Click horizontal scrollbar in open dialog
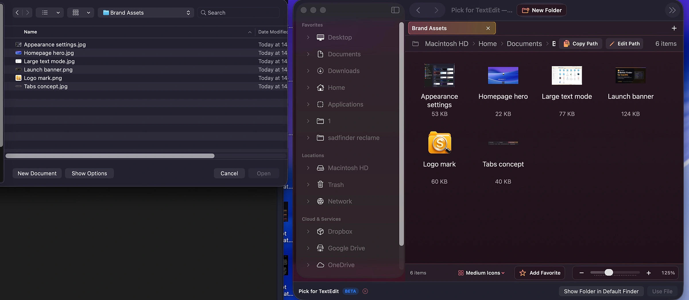Screen dimensions: 689x300 point(110,156)
